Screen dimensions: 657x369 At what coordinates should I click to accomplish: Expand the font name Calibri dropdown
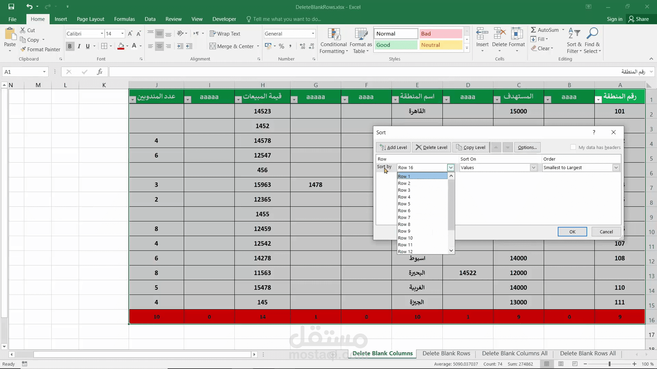(x=102, y=33)
